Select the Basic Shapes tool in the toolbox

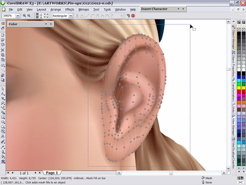coord(3,131)
